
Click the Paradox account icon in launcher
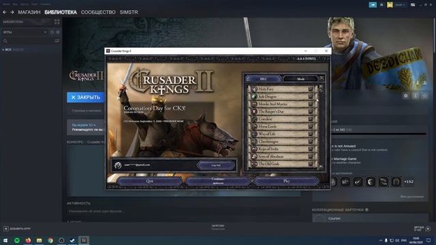click(x=118, y=165)
